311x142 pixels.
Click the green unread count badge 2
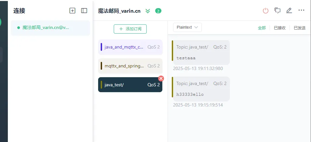click(x=158, y=11)
